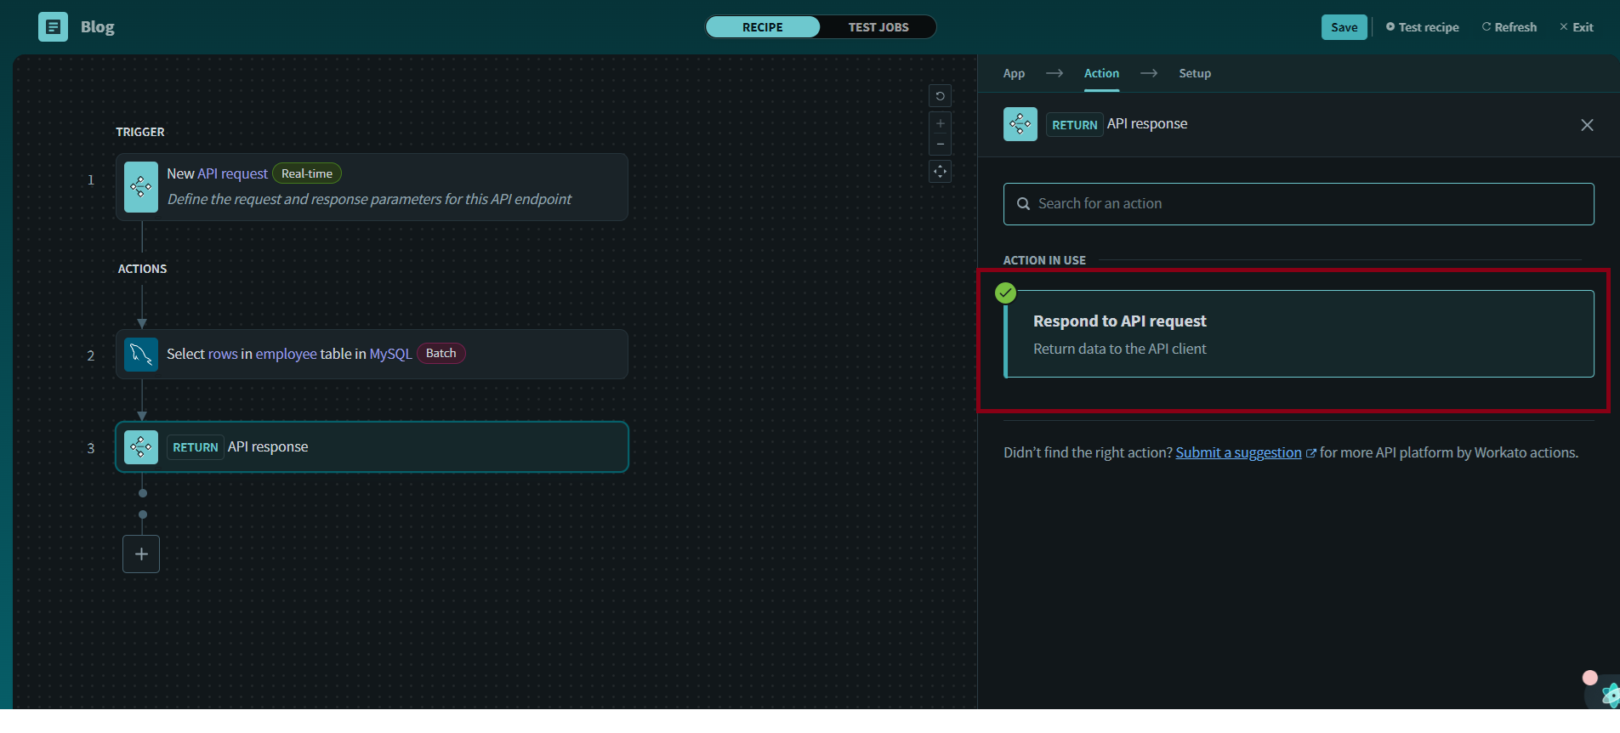The width and height of the screenshot is (1620, 733).
Task: Open the Submit a suggestion link
Action: click(1238, 452)
